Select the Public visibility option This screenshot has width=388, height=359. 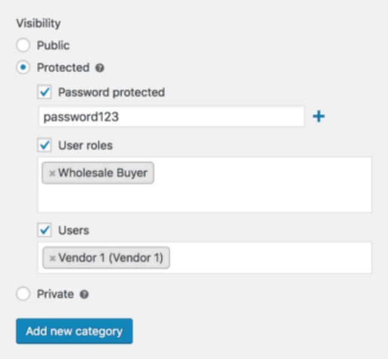23,45
